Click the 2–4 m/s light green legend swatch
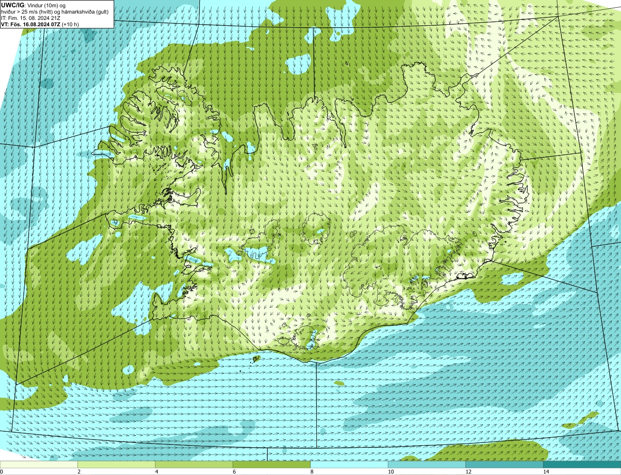 116,464
